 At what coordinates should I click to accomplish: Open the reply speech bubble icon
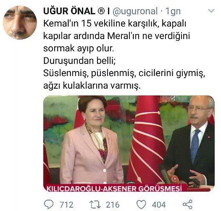(x=49, y=205)
